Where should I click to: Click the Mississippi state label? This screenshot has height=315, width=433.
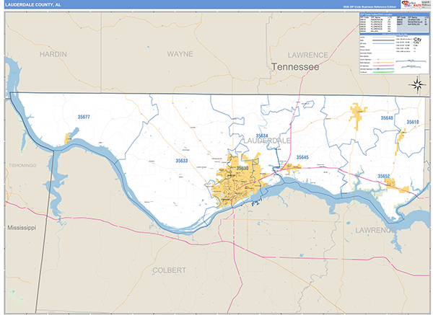click(22, 227)
